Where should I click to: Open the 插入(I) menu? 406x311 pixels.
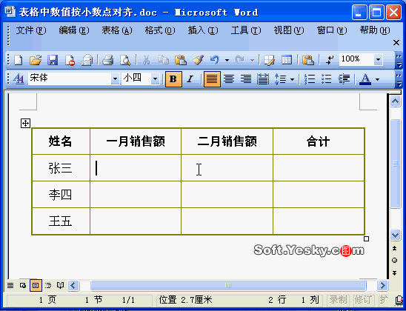point(203,31)
